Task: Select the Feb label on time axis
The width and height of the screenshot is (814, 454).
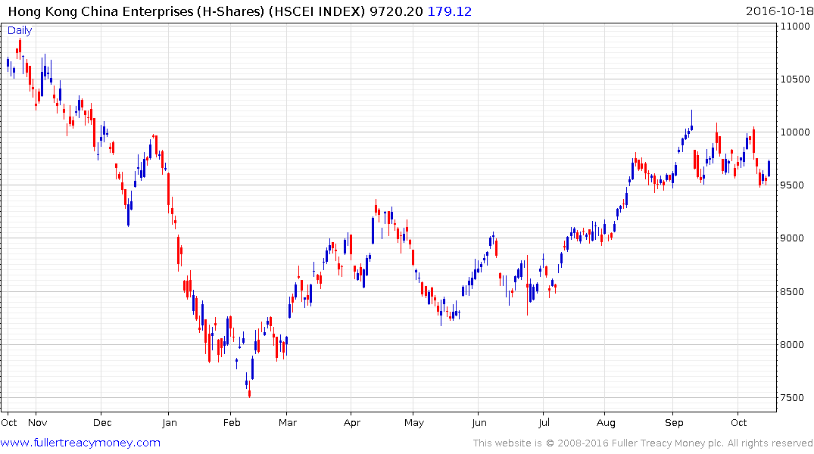Action: click(x=232, y=422)
